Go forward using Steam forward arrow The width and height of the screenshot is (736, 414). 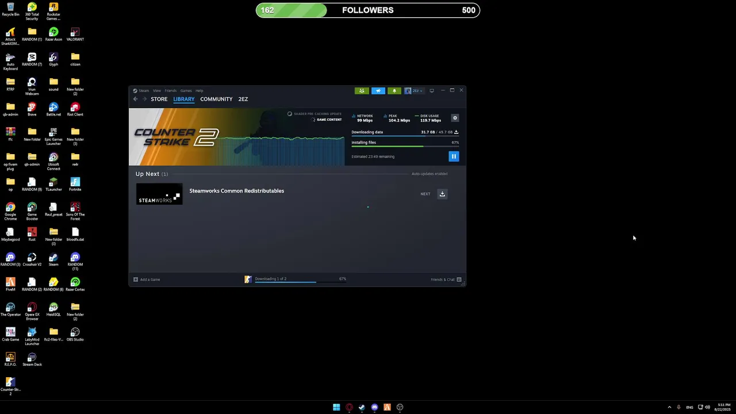pyautogui.click(x=144, y=99)
